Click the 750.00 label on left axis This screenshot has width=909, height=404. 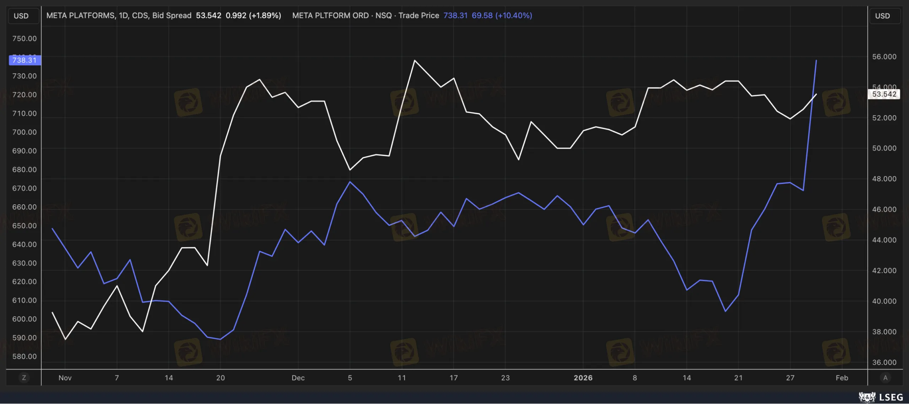[25, 38]
